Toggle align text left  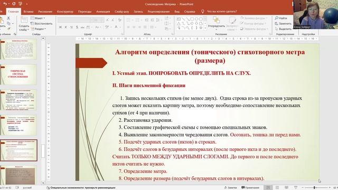[128, 27]
